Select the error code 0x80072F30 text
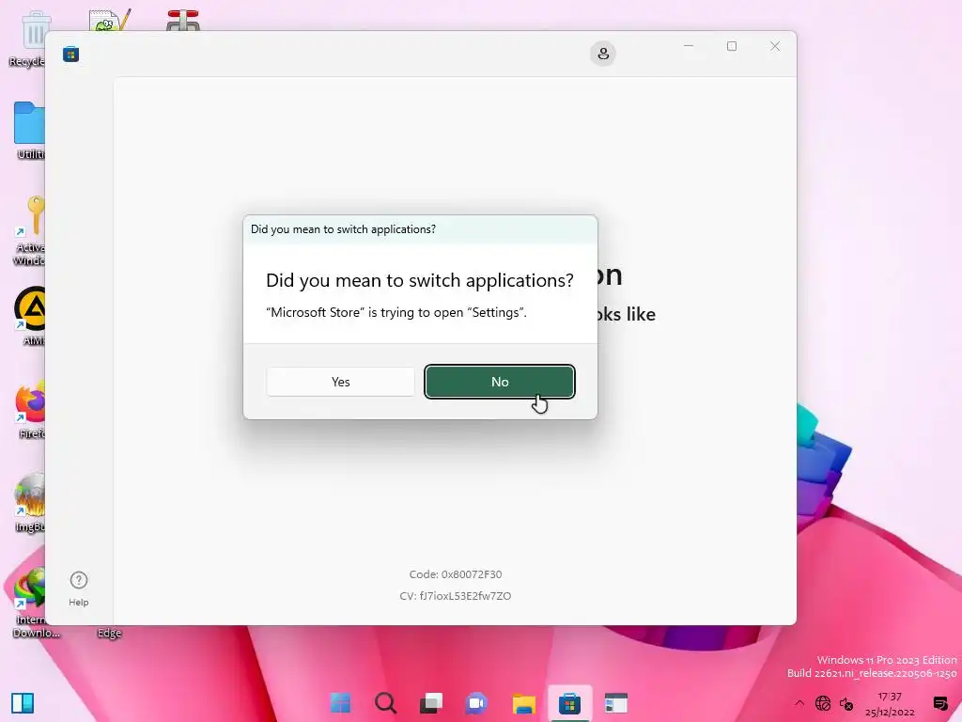Image resolution: width=962 pixels, height=722 pixels. click(456, 574)
